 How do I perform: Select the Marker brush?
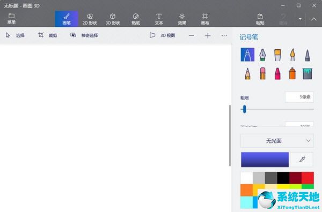click(247, 55)
